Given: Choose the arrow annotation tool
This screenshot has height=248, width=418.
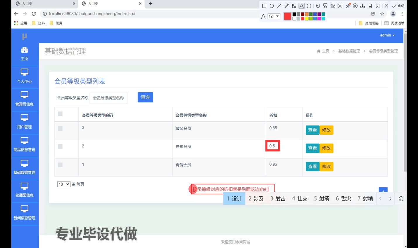Looking at the screenshot, I should click(279, 6).
